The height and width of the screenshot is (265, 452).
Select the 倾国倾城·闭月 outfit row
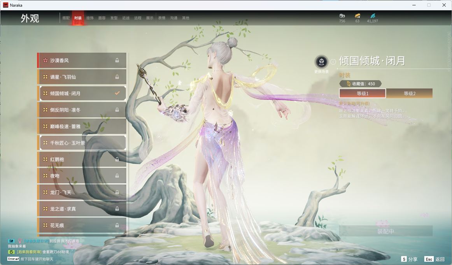coord(82,93)
